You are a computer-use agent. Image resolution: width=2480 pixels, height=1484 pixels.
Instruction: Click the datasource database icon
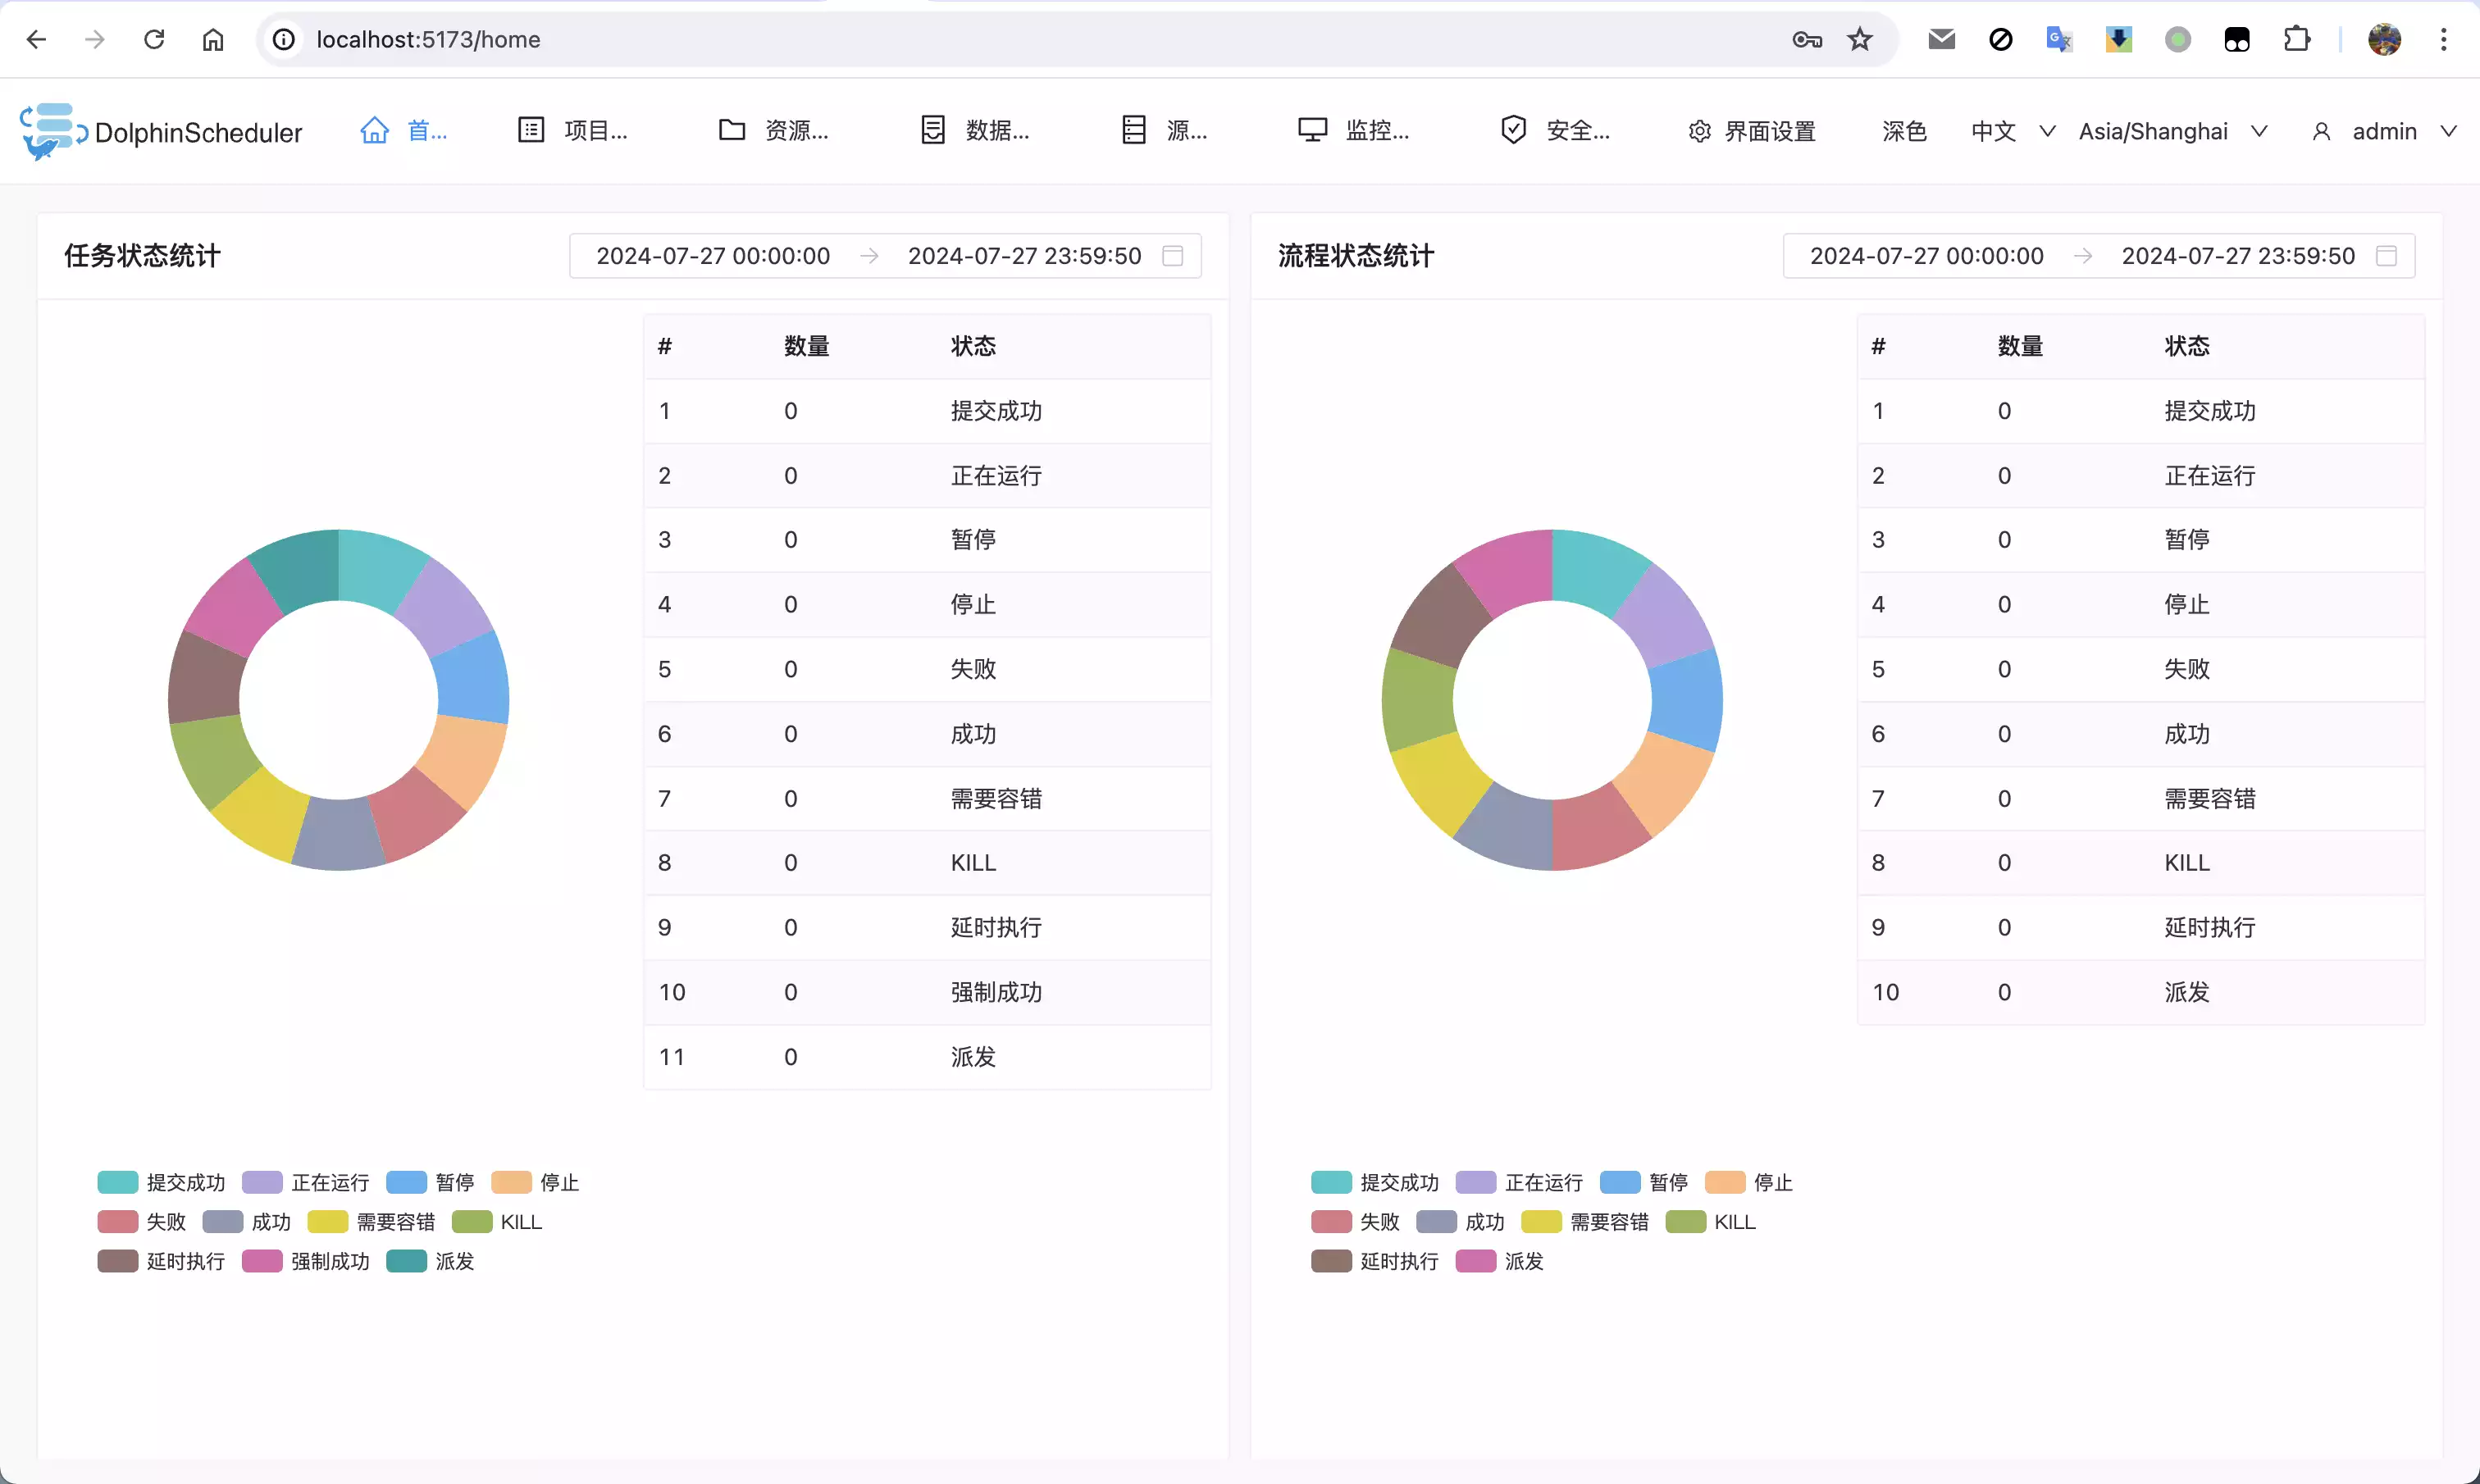1134,130
